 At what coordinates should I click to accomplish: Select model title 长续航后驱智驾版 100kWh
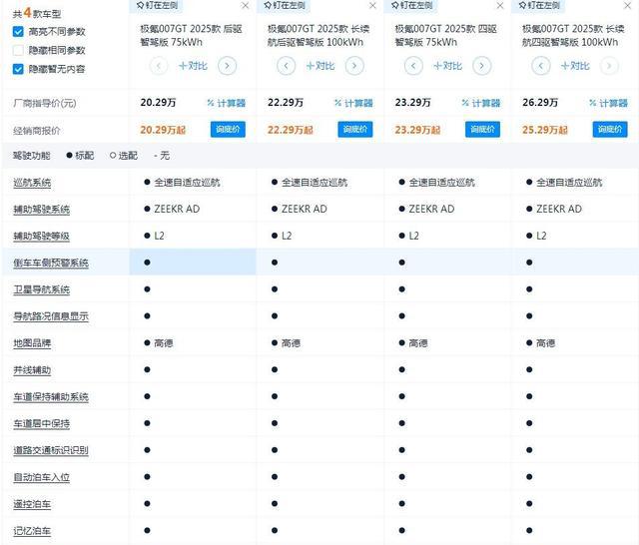pos(319,36)
